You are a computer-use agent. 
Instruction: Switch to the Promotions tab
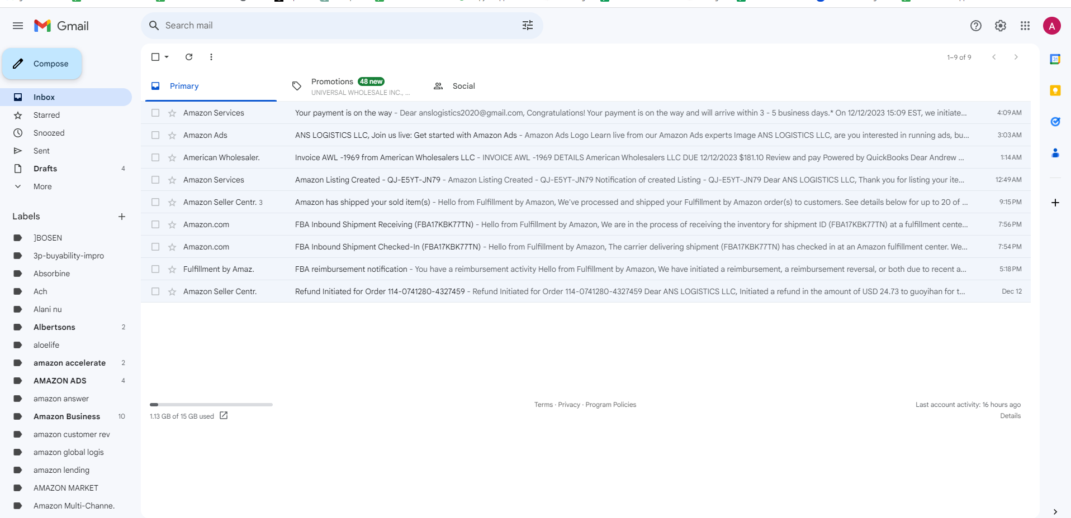pyautogui.click(x=352, y=86)
